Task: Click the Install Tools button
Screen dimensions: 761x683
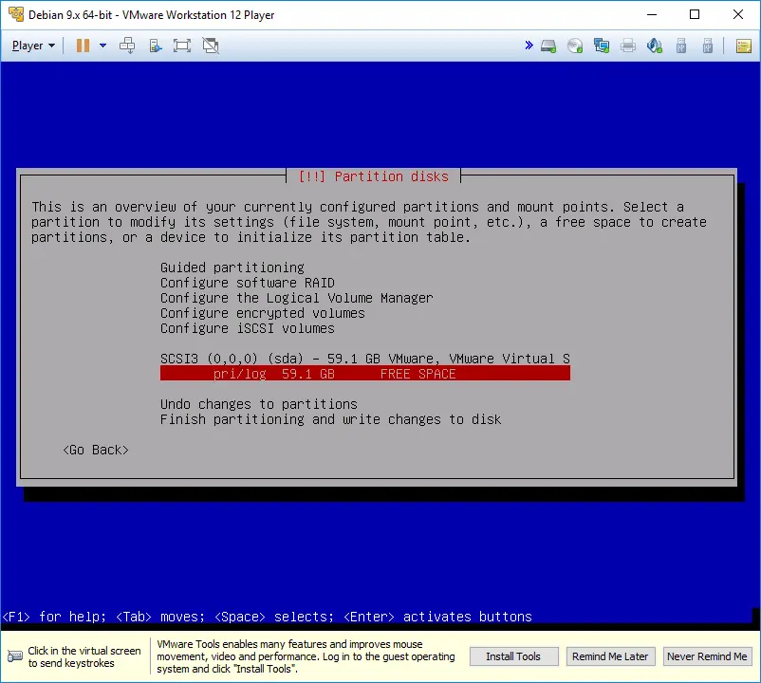Action: pos(513,656)
